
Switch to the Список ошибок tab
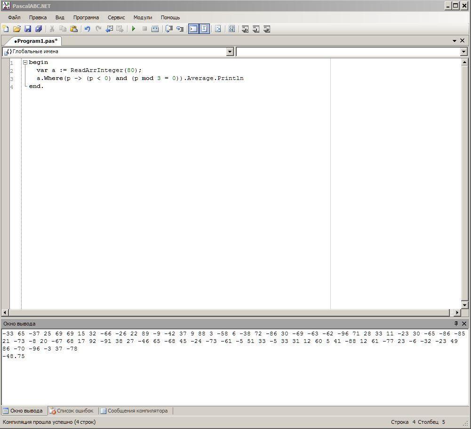72,411
